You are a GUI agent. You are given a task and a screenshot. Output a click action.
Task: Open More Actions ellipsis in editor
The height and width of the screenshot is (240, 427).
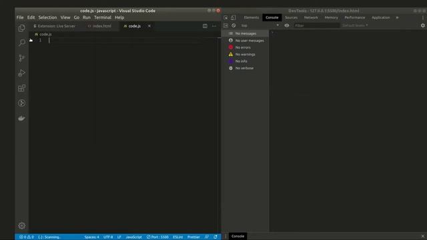point(214,26)
